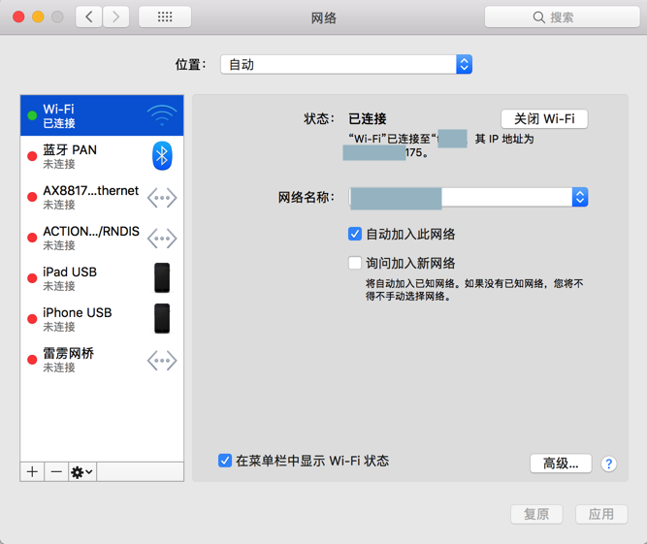Screen dimensions: 647x544
Task: Open help with the question mark button
Action: (x=608, y=464)
